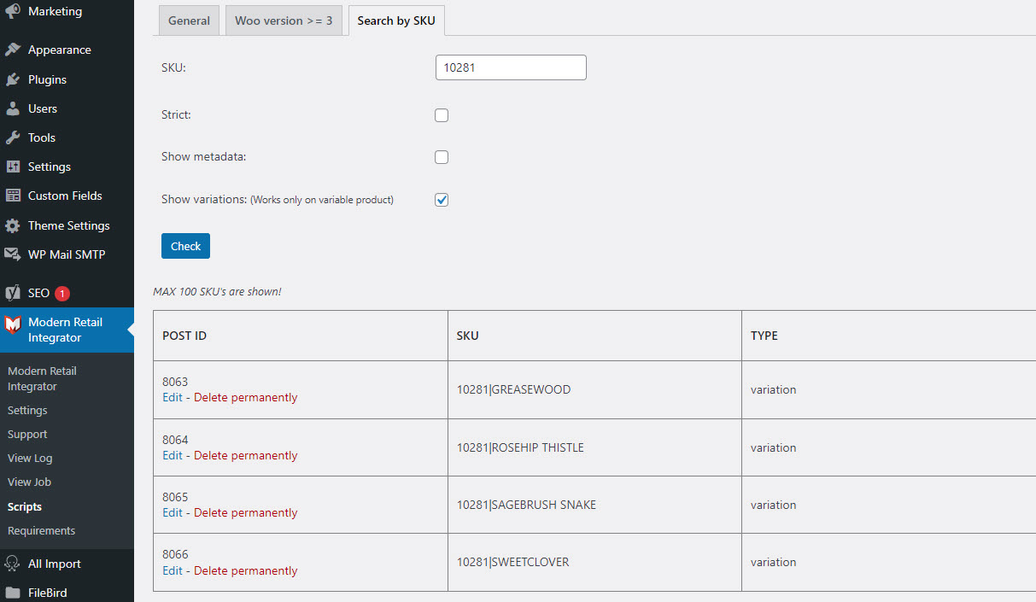This screenshot has height=602, width=1036.
Task: Edit post 8066
Action: tap(173, 570)
